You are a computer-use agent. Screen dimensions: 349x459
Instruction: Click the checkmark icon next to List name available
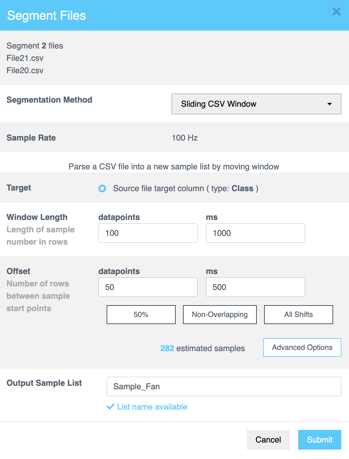(110, 407)
